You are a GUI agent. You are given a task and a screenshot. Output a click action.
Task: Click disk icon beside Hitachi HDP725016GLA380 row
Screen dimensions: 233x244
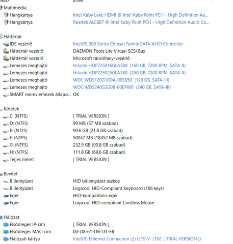(x=6, y=66)
